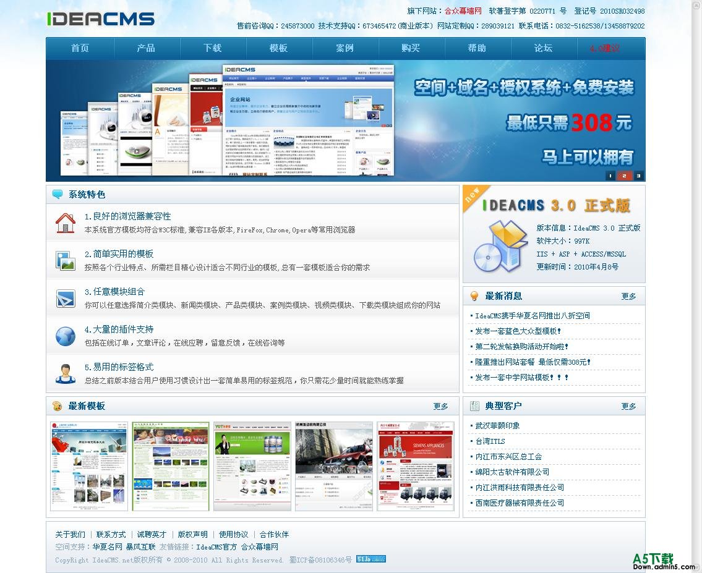
Task: Switch banner to slide 2
Action: tap(624, 176)
